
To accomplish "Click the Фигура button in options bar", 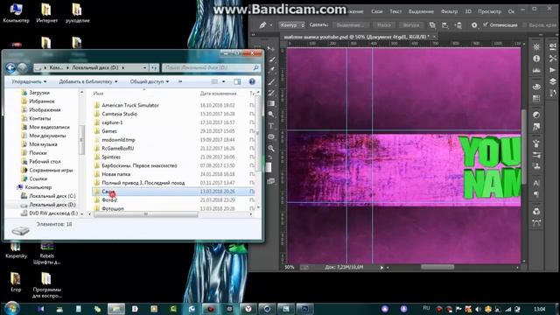I will [x=411, y=25].
